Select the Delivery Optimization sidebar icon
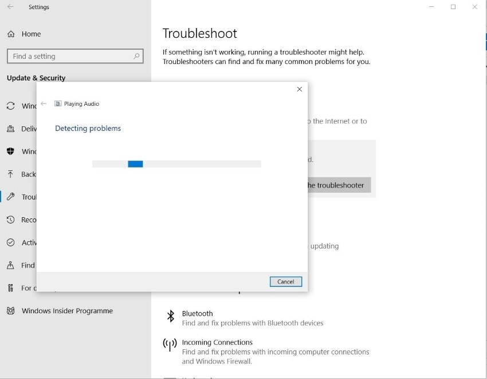 (x=10, y=129)
